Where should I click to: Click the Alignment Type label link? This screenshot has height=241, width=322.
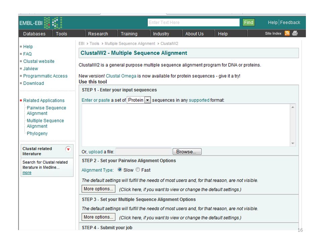click(97, 170)
